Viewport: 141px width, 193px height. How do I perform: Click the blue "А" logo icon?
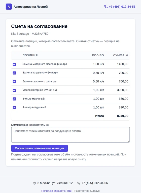point(9,7)
